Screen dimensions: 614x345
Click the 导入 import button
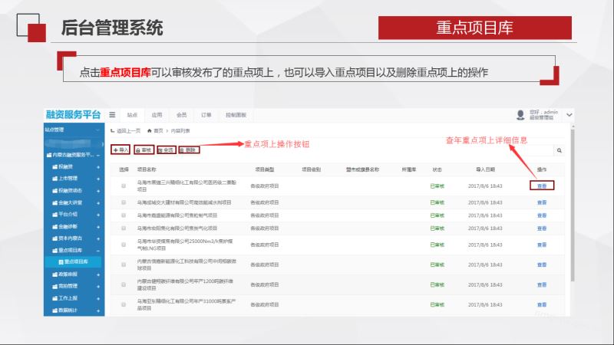[121, 149]
